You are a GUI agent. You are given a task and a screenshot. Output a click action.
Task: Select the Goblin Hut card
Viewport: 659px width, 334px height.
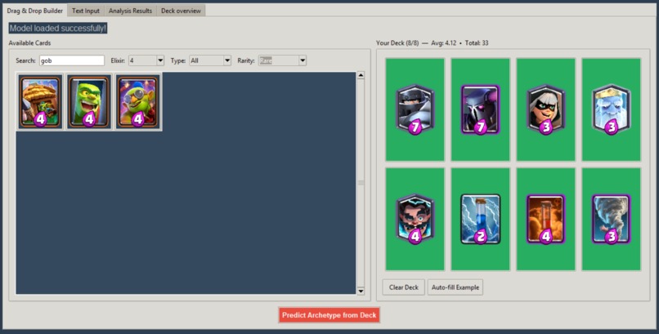pos(40,101)
